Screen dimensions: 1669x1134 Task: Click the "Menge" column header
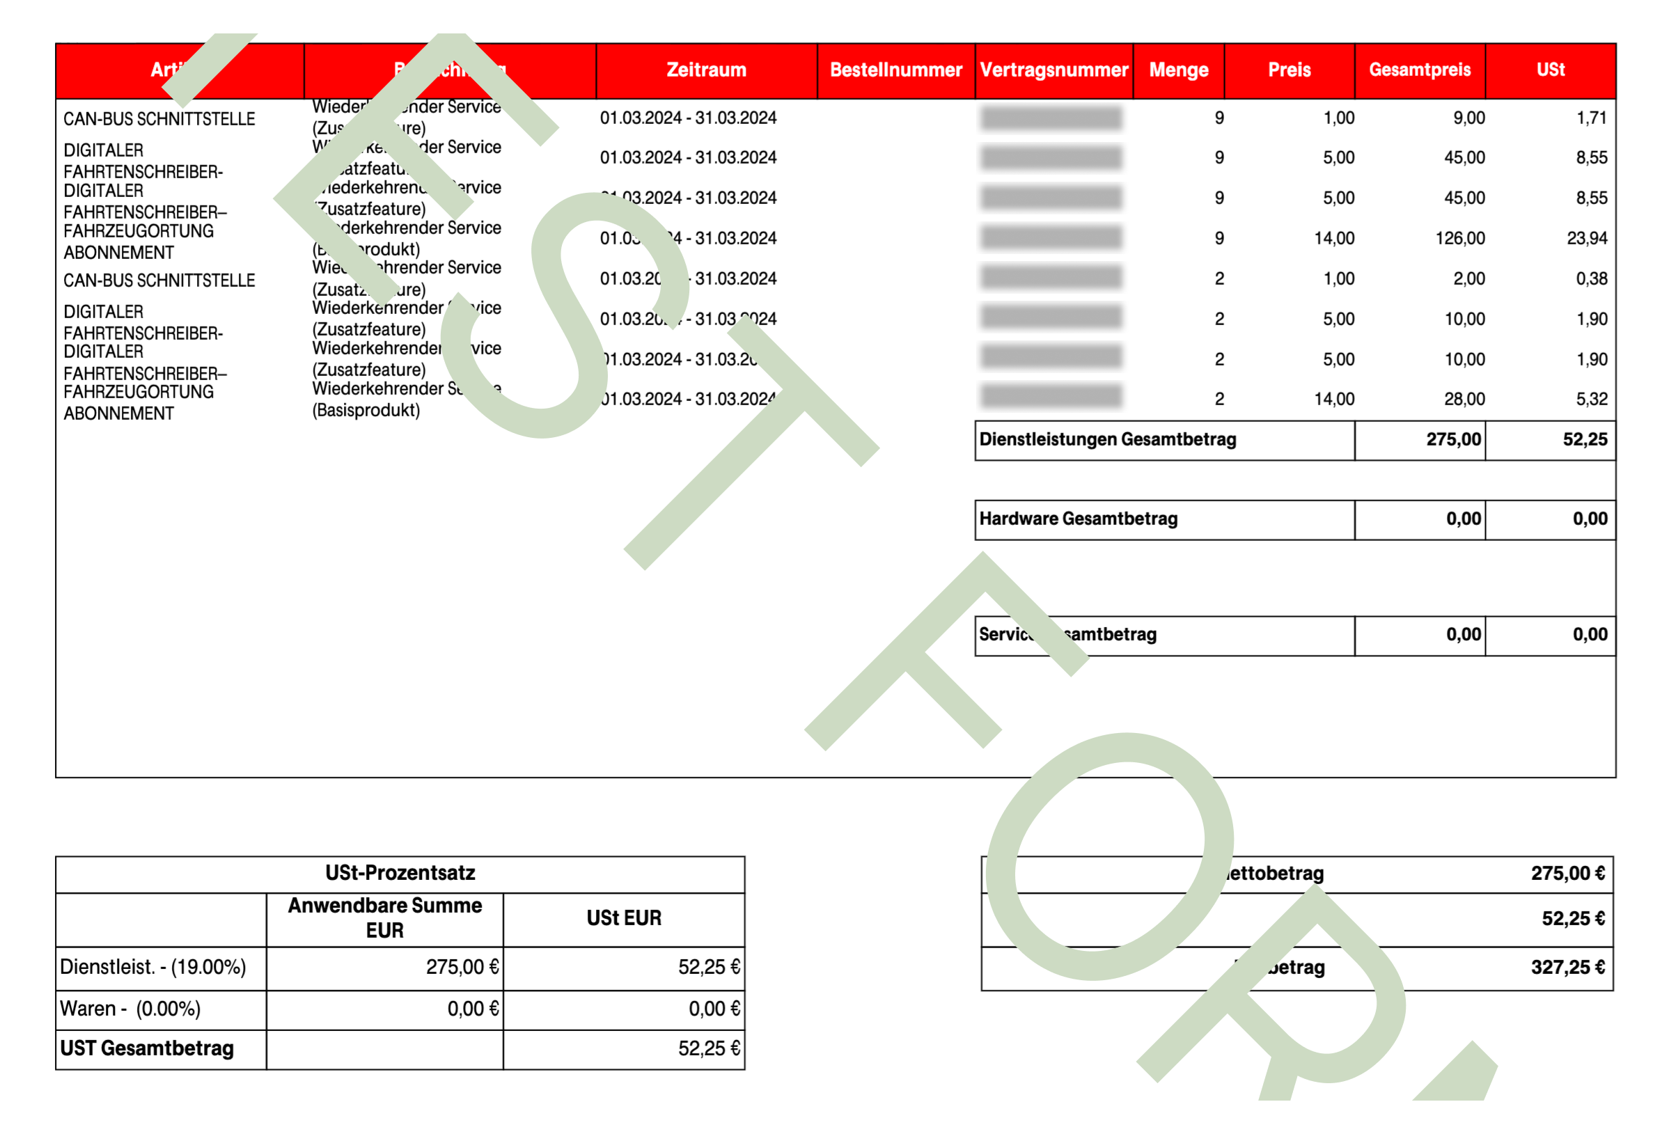tap(1179, 70)
